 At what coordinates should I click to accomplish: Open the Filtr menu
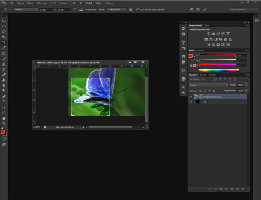(73, 3)
